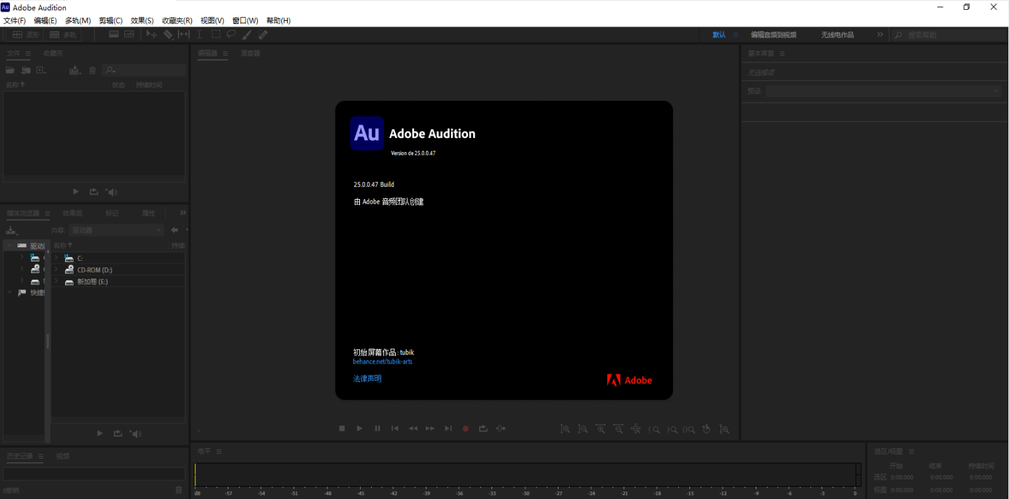Click the back arrow in Media Browser

point(174,230)
